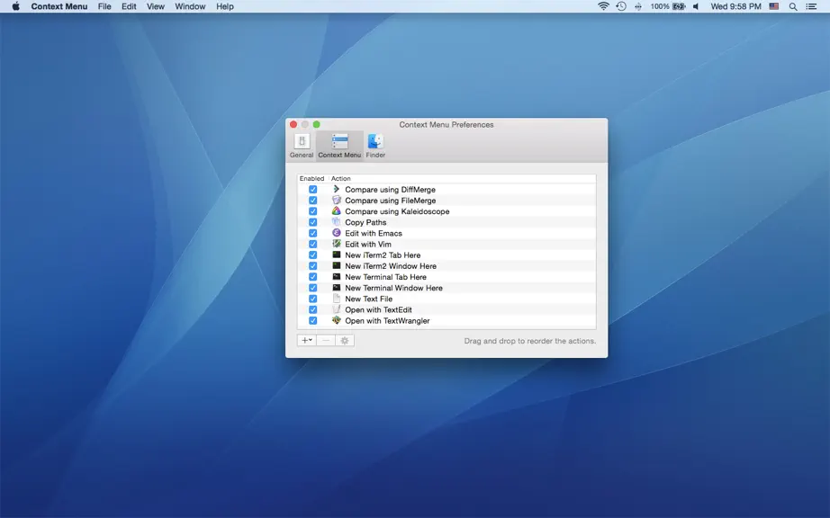Disable New Terminal Window Here checkbox
The width and height of the screenshot is (830, 518).
point(313,288)
